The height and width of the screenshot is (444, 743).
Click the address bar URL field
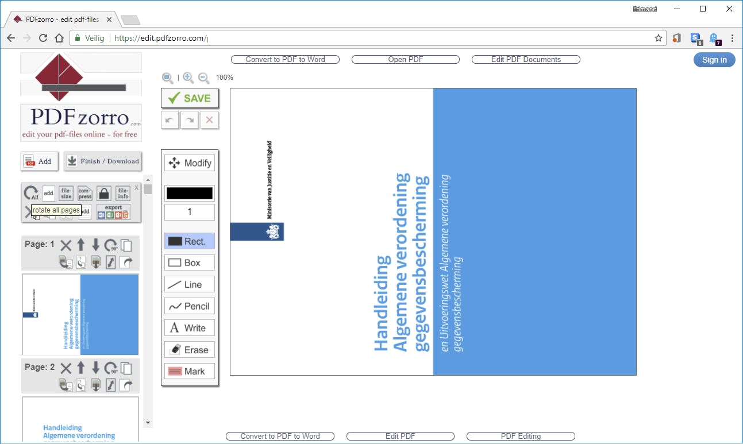tap(368, 38)
